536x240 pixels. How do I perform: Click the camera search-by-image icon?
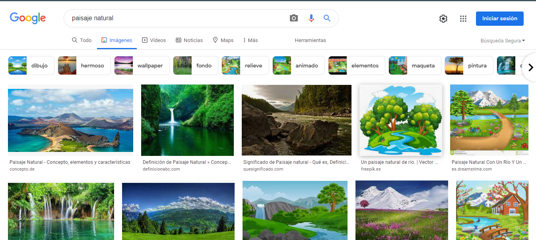tap(294, 18)
